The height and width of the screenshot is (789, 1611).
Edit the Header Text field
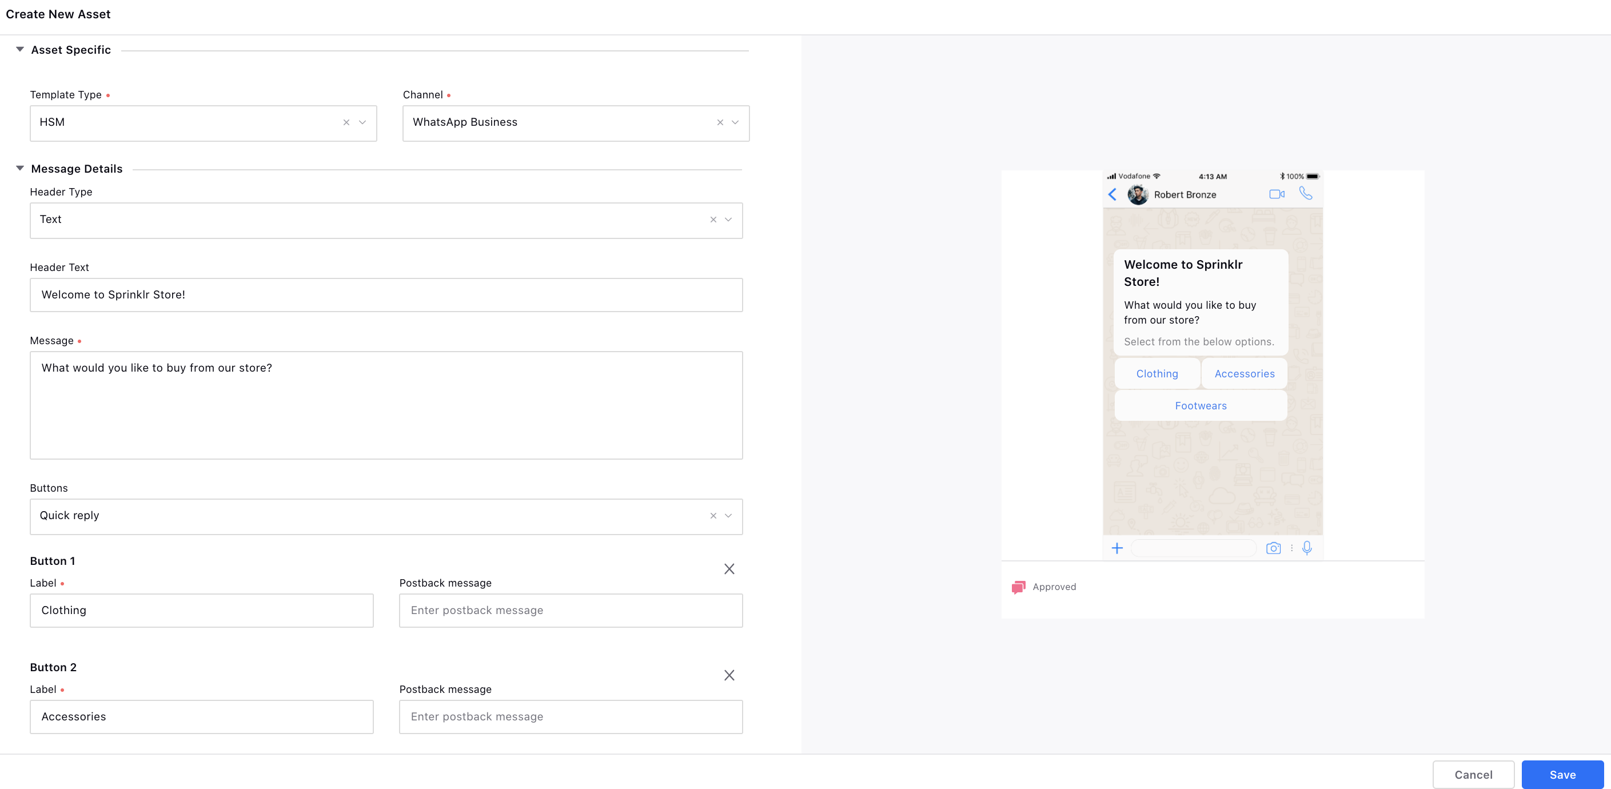[x=386, y=294]
